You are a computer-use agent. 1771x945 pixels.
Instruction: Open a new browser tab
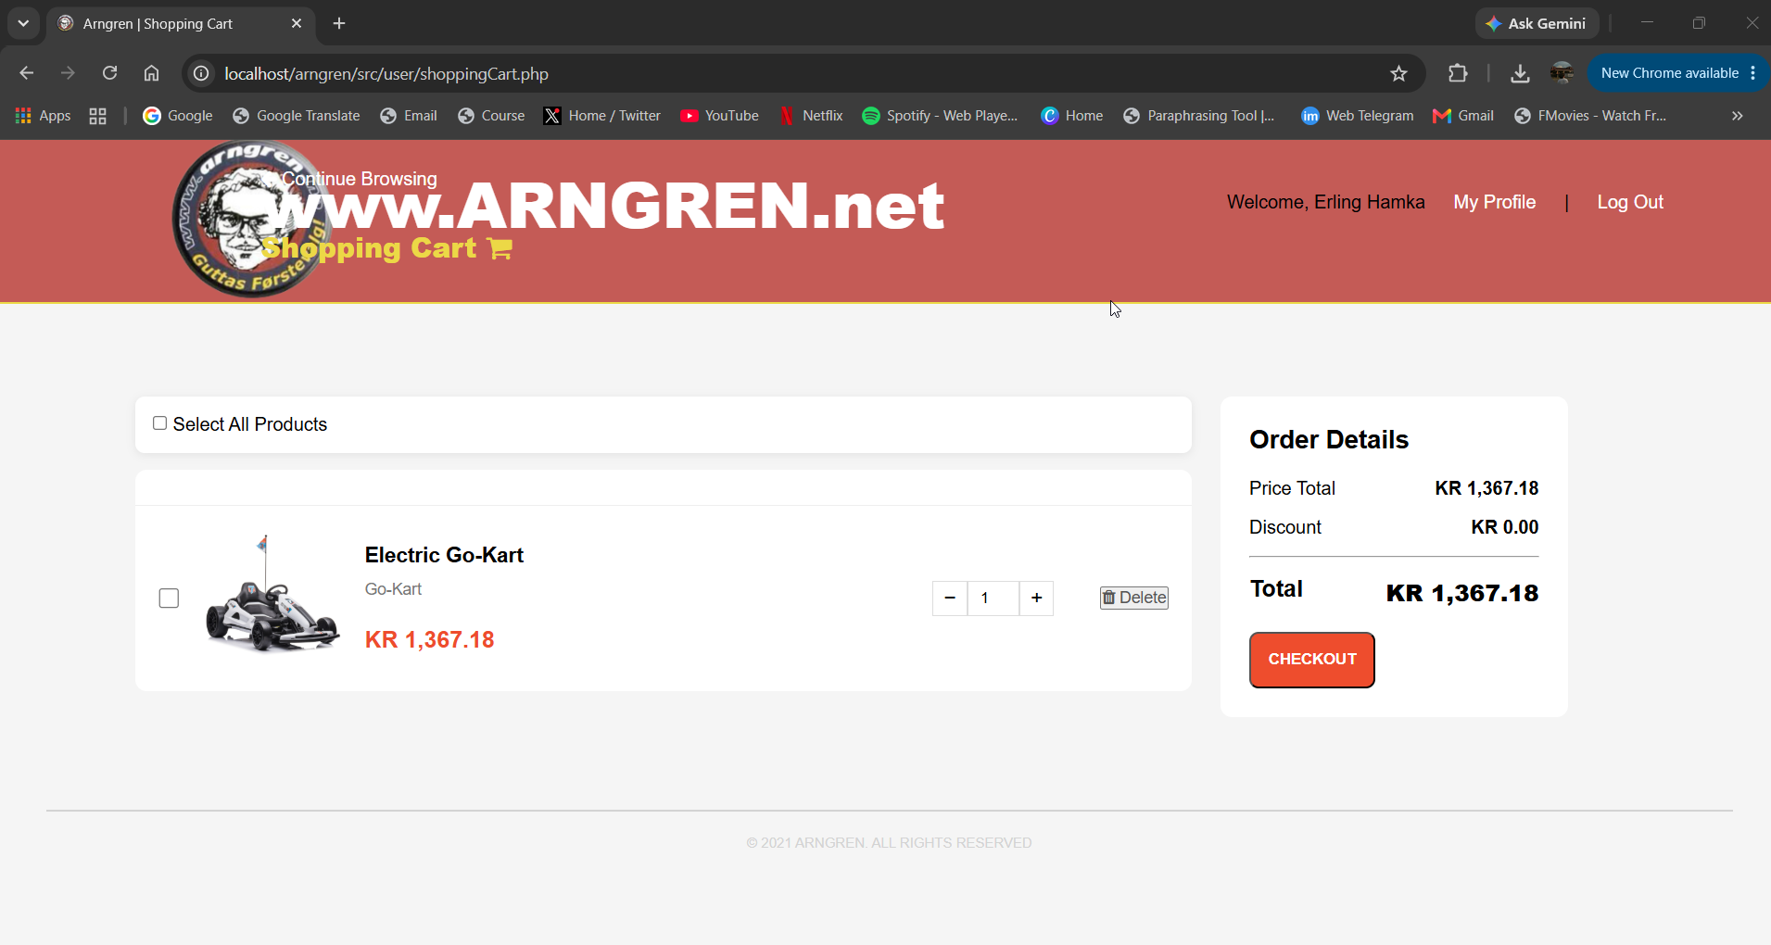339,23
